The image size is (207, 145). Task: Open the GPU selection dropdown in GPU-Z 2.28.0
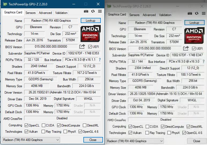point(31,140)
